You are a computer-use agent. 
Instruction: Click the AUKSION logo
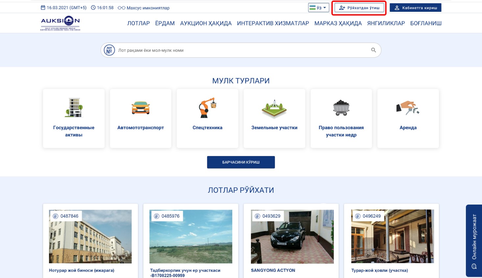click(x=60, y=23)
